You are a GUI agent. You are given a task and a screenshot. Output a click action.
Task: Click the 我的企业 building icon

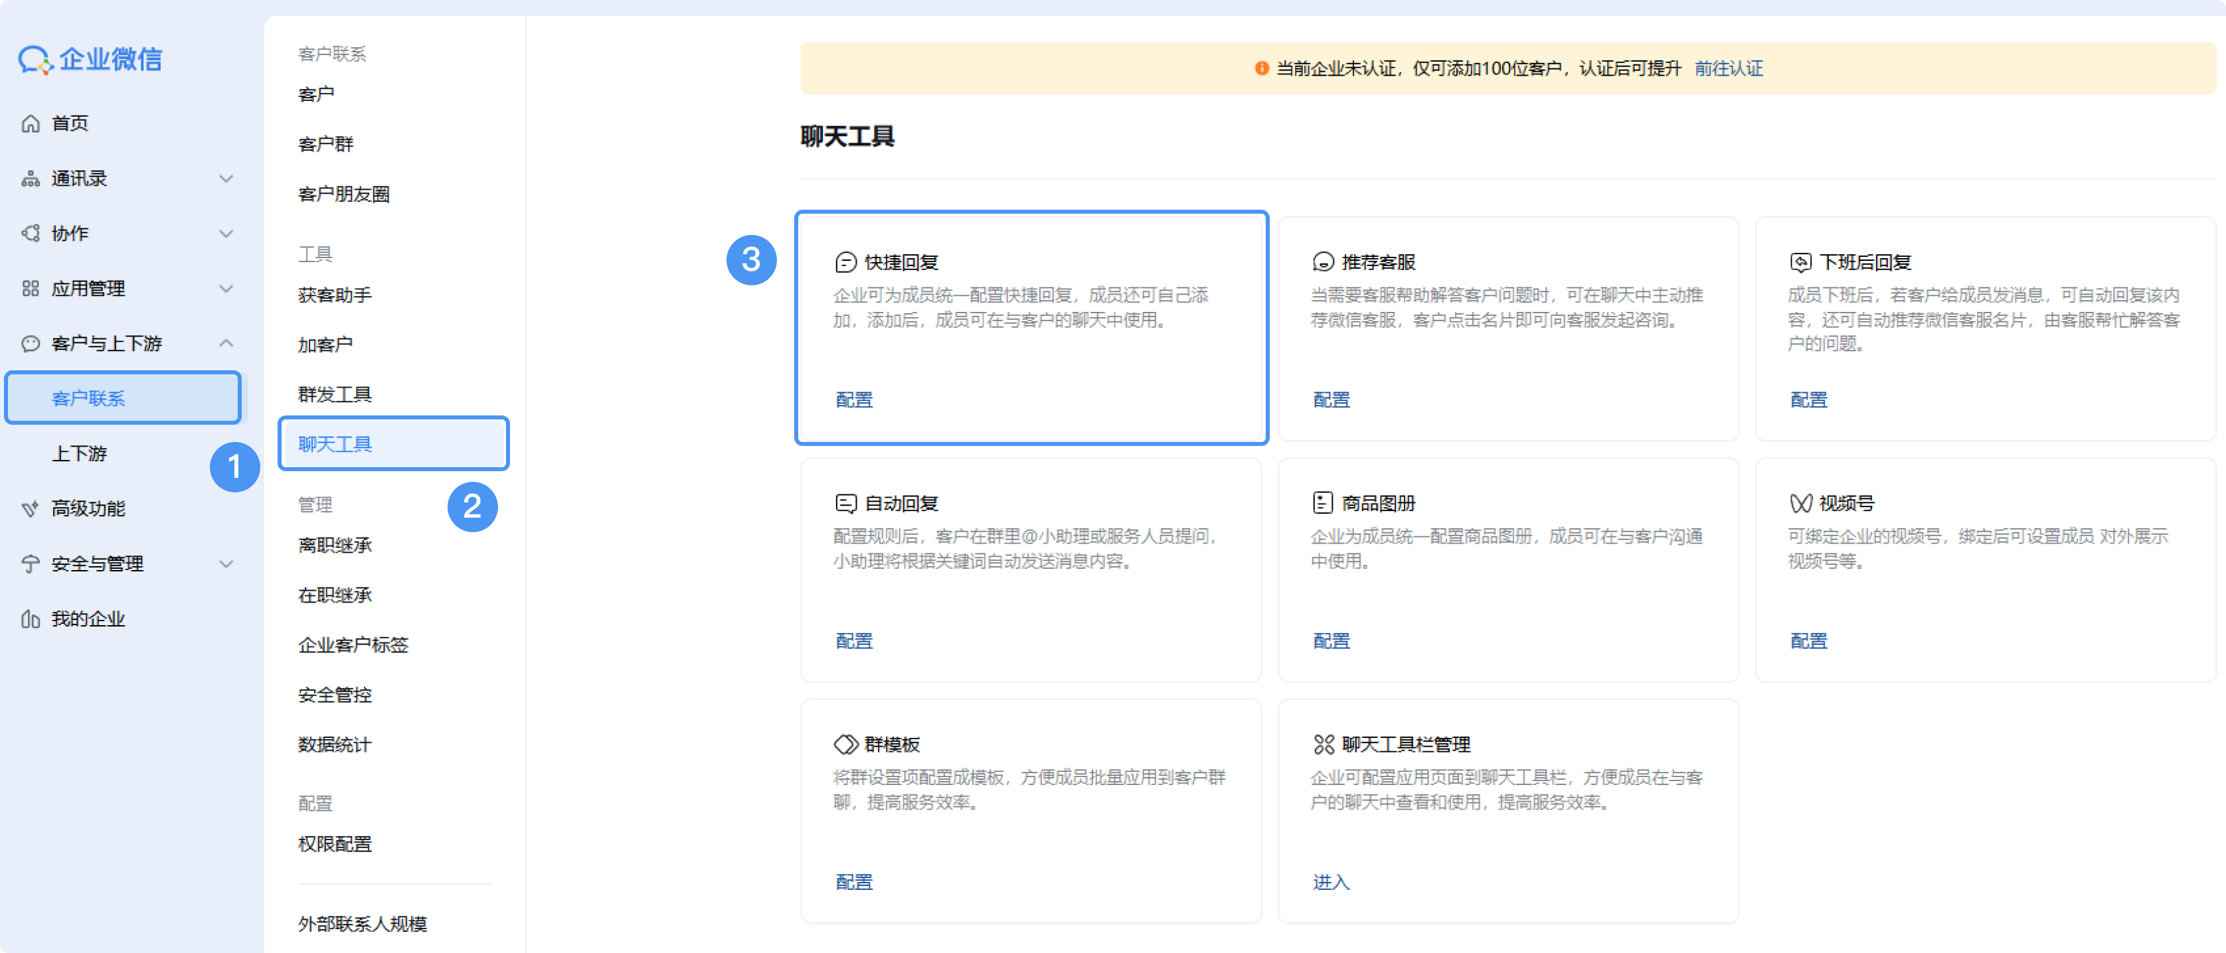point(31,619)
